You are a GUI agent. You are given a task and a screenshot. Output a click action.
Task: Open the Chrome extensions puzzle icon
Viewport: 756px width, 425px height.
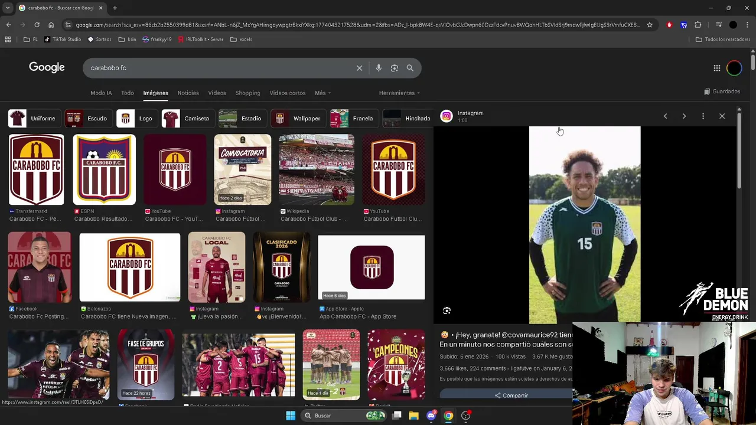698,25
